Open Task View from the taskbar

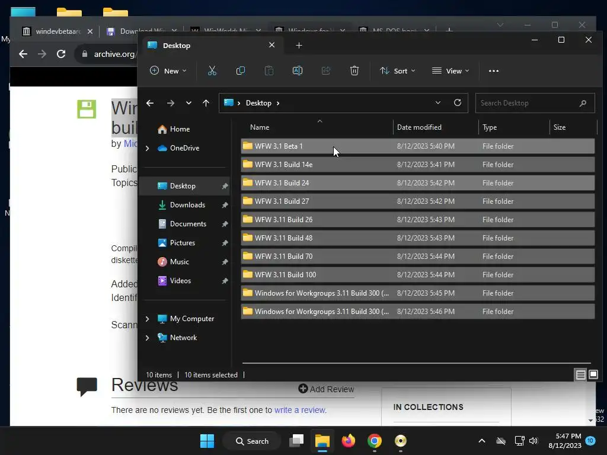(x=296, y=441)
